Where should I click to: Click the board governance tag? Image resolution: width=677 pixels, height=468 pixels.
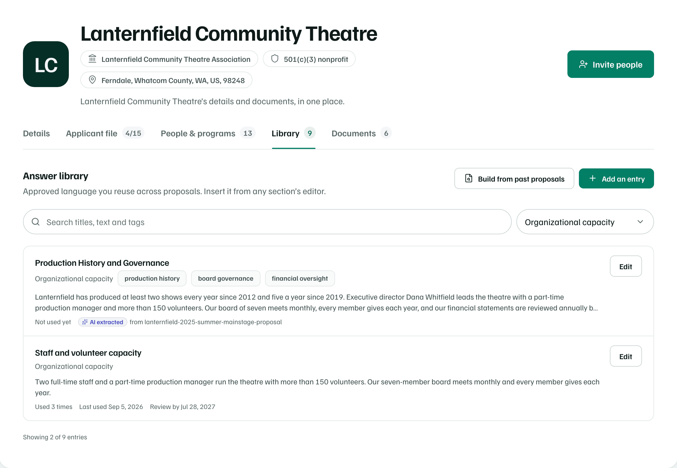(x=225, y=279)
